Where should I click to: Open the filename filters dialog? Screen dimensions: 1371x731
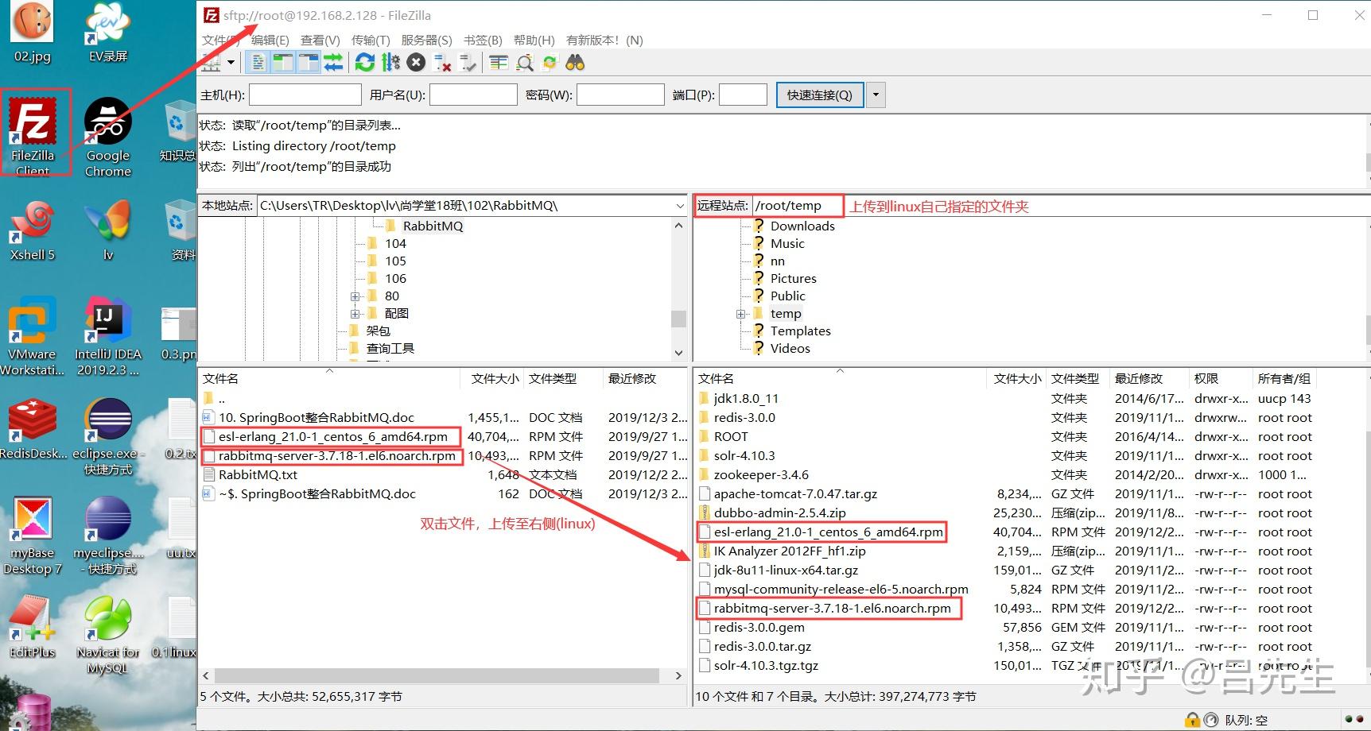point(499,62)
